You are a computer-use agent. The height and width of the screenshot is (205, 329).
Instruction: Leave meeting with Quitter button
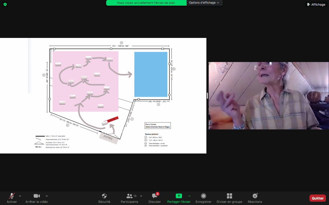(x=317, y=198)
